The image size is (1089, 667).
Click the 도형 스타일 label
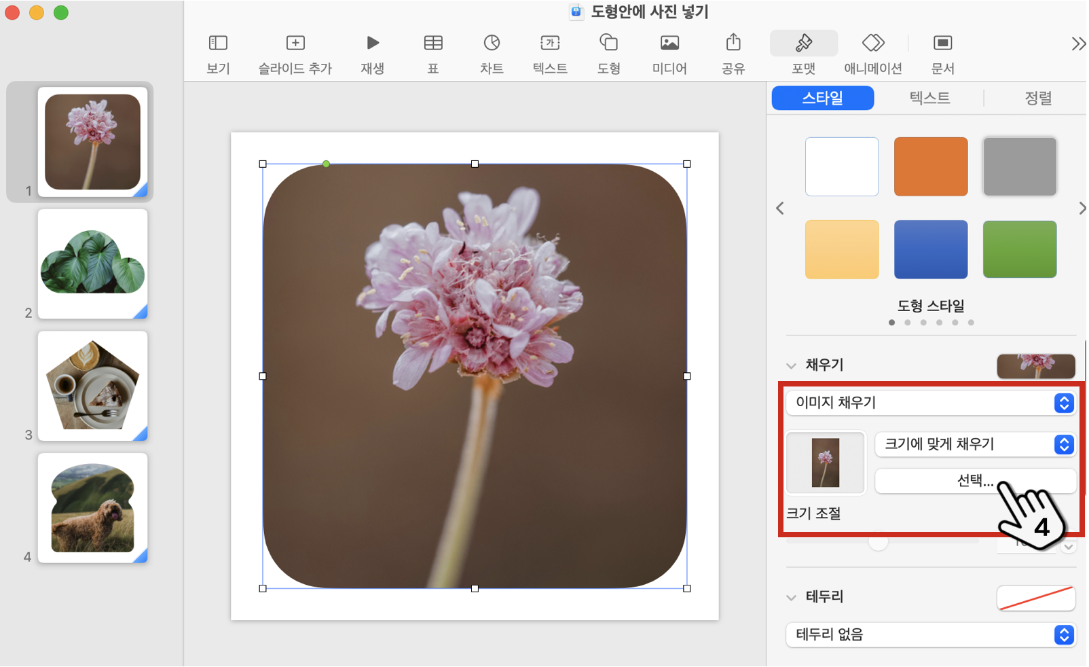931,306
